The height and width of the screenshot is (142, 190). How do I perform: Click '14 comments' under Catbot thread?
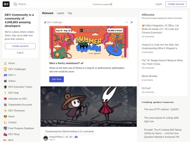148,37
